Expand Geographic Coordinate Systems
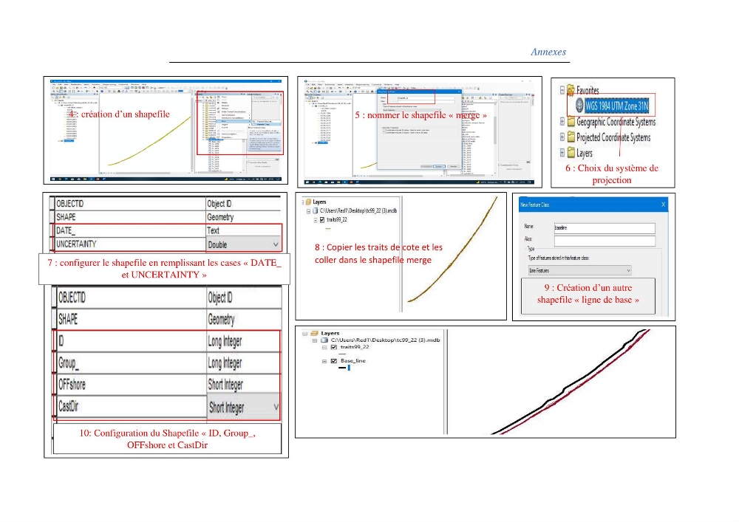Viewport: 739px width, 522px height. [x=562, y=121]
